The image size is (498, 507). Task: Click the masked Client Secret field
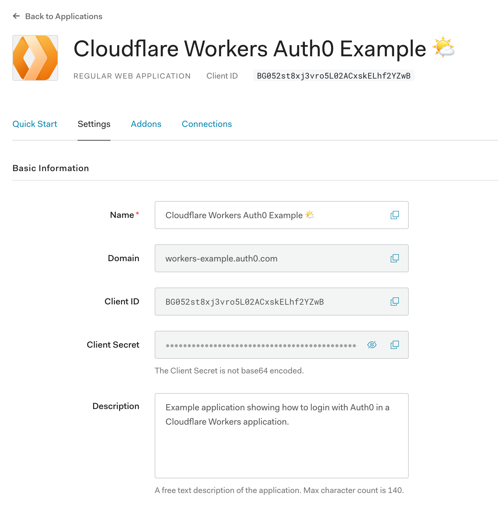tap(260, 345)
